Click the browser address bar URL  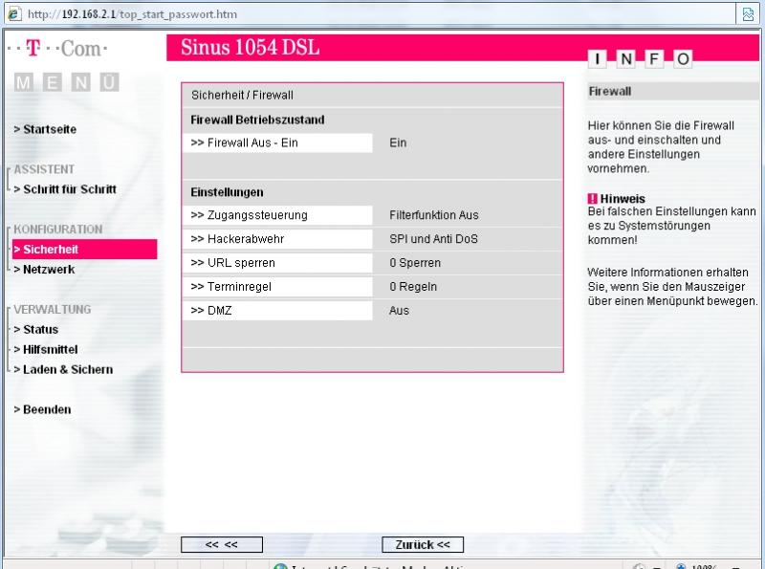pyautogui.click(x=132, y=14)
